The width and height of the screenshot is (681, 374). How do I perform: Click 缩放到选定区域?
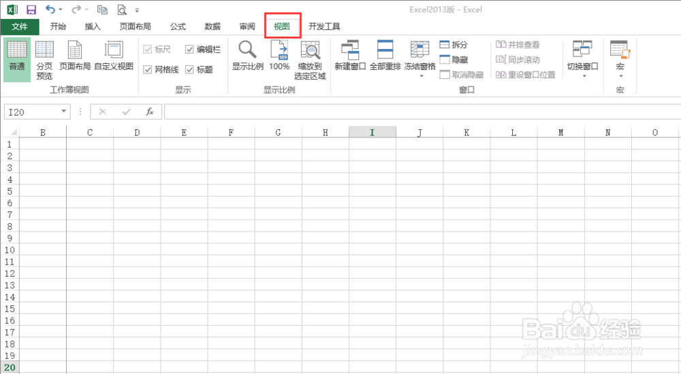(x=310, y=59)
